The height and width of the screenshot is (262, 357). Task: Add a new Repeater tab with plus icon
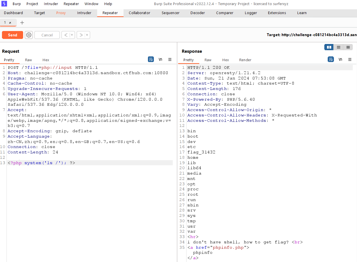coord(22,23)
